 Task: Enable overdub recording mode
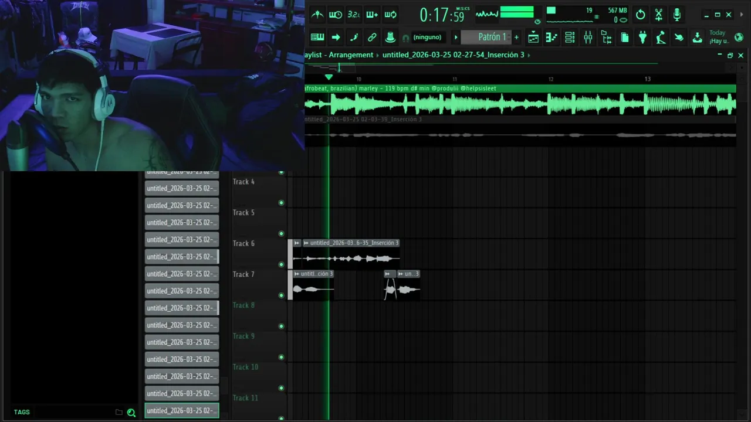coord(372,15)
